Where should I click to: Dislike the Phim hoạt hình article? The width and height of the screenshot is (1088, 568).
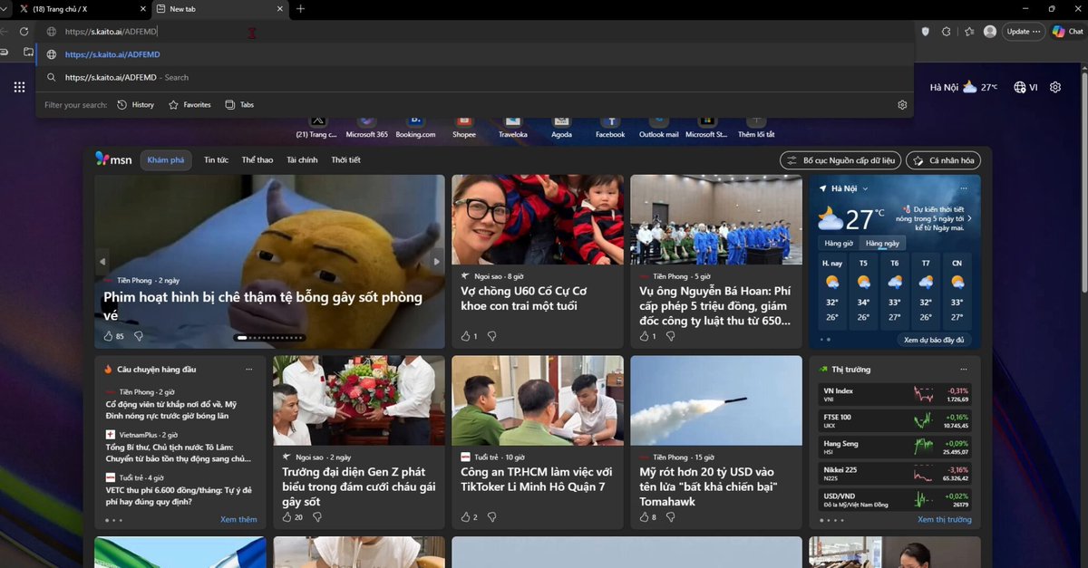pyautogui.click(x=139, y=336)
